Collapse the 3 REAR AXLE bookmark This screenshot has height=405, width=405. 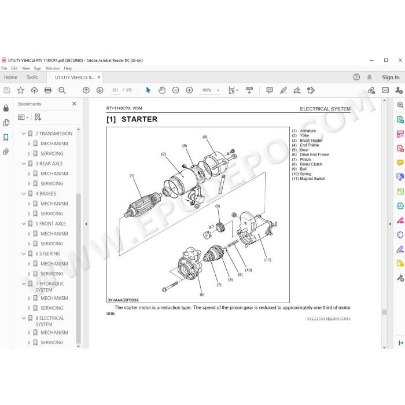coord(24,164)
